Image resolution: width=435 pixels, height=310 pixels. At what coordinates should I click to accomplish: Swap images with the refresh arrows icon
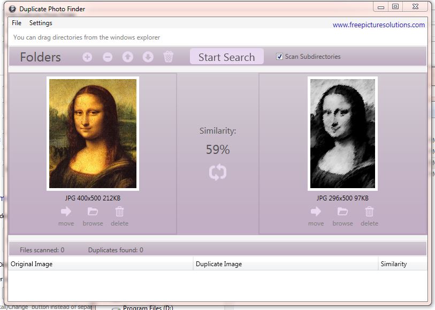click(218, 172)
